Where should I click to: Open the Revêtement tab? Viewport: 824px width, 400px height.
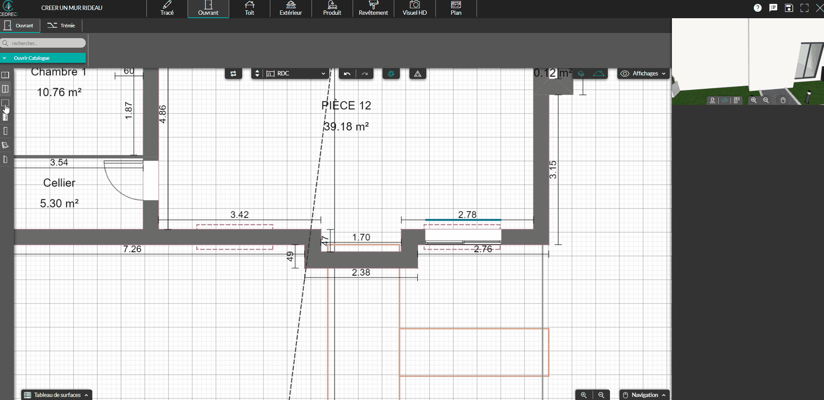pos(373,8)
